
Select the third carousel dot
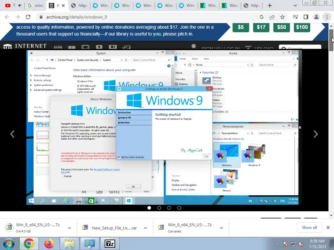169,208
